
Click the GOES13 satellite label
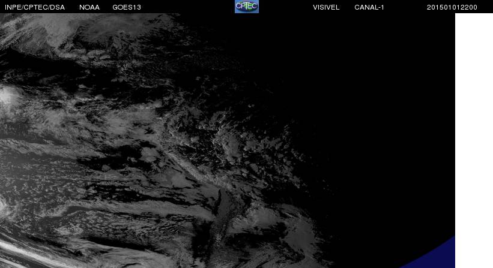127,7
